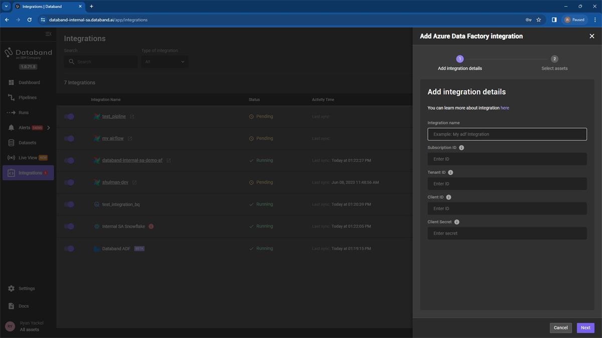This screenshot has height=338, width=602.
Task: Toggle off the Databand ADF integration
Action: pyautogui.click(x=69, y=248)
